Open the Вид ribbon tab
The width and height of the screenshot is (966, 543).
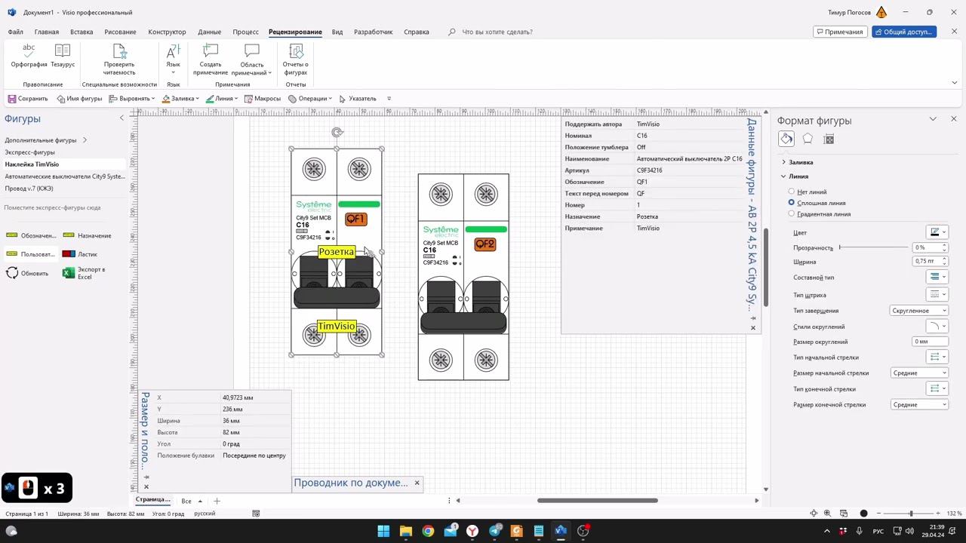click(x=337, y=32)
